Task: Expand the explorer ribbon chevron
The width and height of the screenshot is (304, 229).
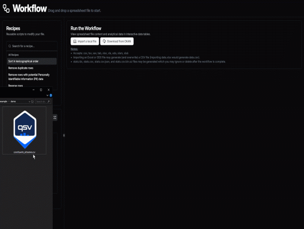Action: pyautogui.click(x=47, y=95)
